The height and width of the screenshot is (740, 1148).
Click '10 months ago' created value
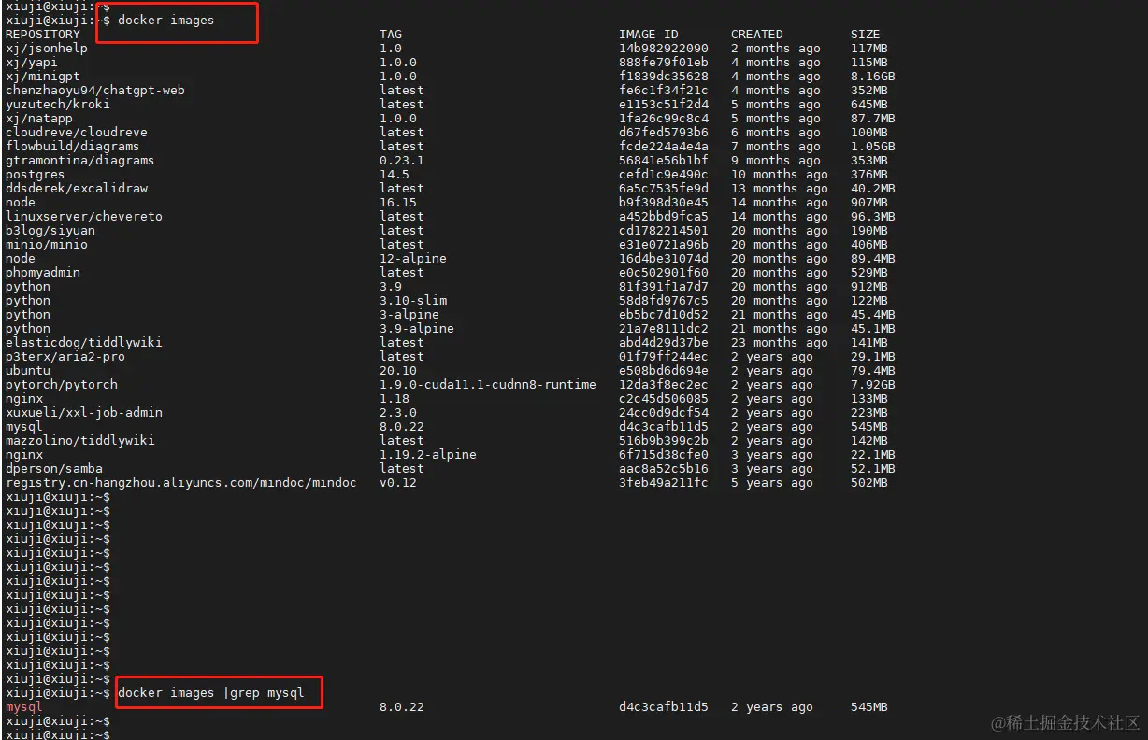click(780, 174)
